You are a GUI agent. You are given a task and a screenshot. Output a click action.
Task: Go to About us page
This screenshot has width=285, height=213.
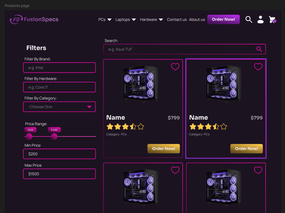197,19
